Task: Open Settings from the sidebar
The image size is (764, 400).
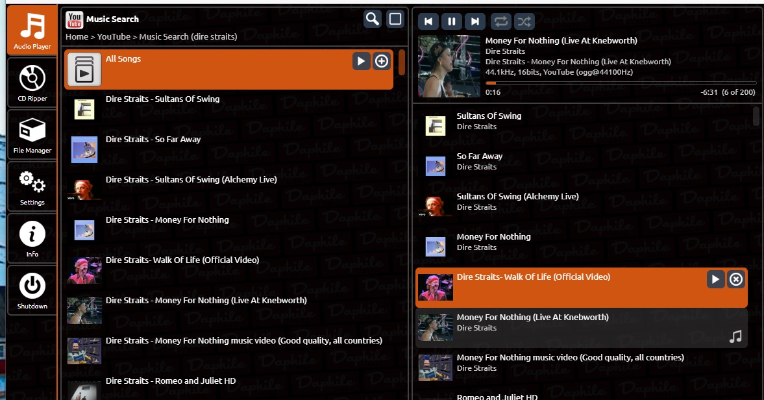Action: pyautogui.click(x=32, y=186)
